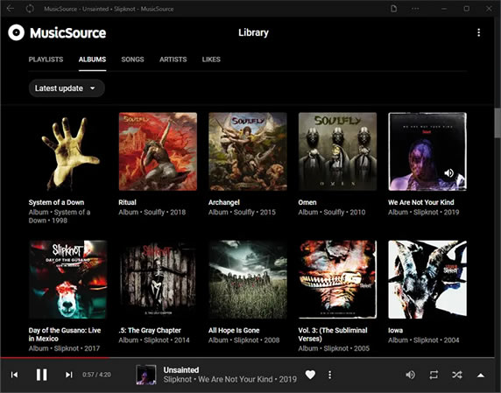Viewport: 501px width, 393px height.
Task: Open the title bar page icon
Action: [x=393, y=9]
